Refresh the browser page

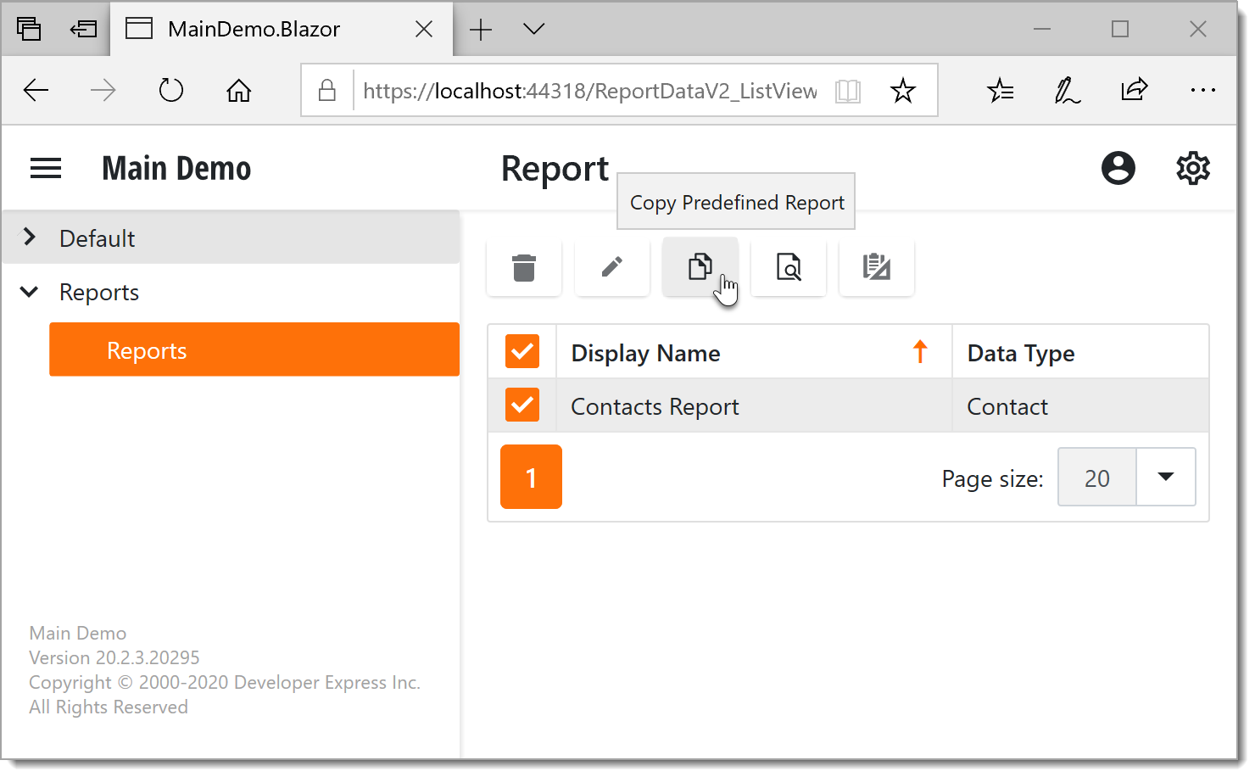point(171,90)
